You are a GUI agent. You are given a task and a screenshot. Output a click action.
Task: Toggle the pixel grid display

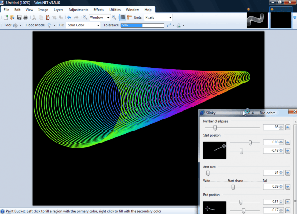(123, 17)
